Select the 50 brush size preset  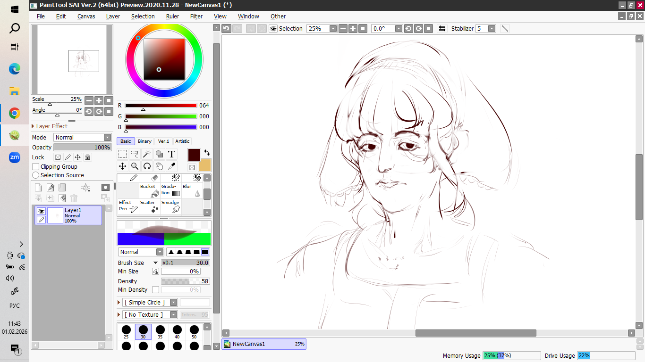[194, 332]
